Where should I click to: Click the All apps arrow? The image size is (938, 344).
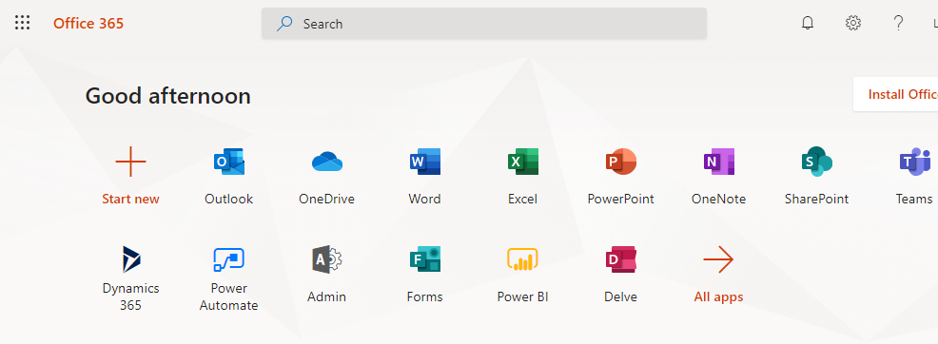pos(718,259)
